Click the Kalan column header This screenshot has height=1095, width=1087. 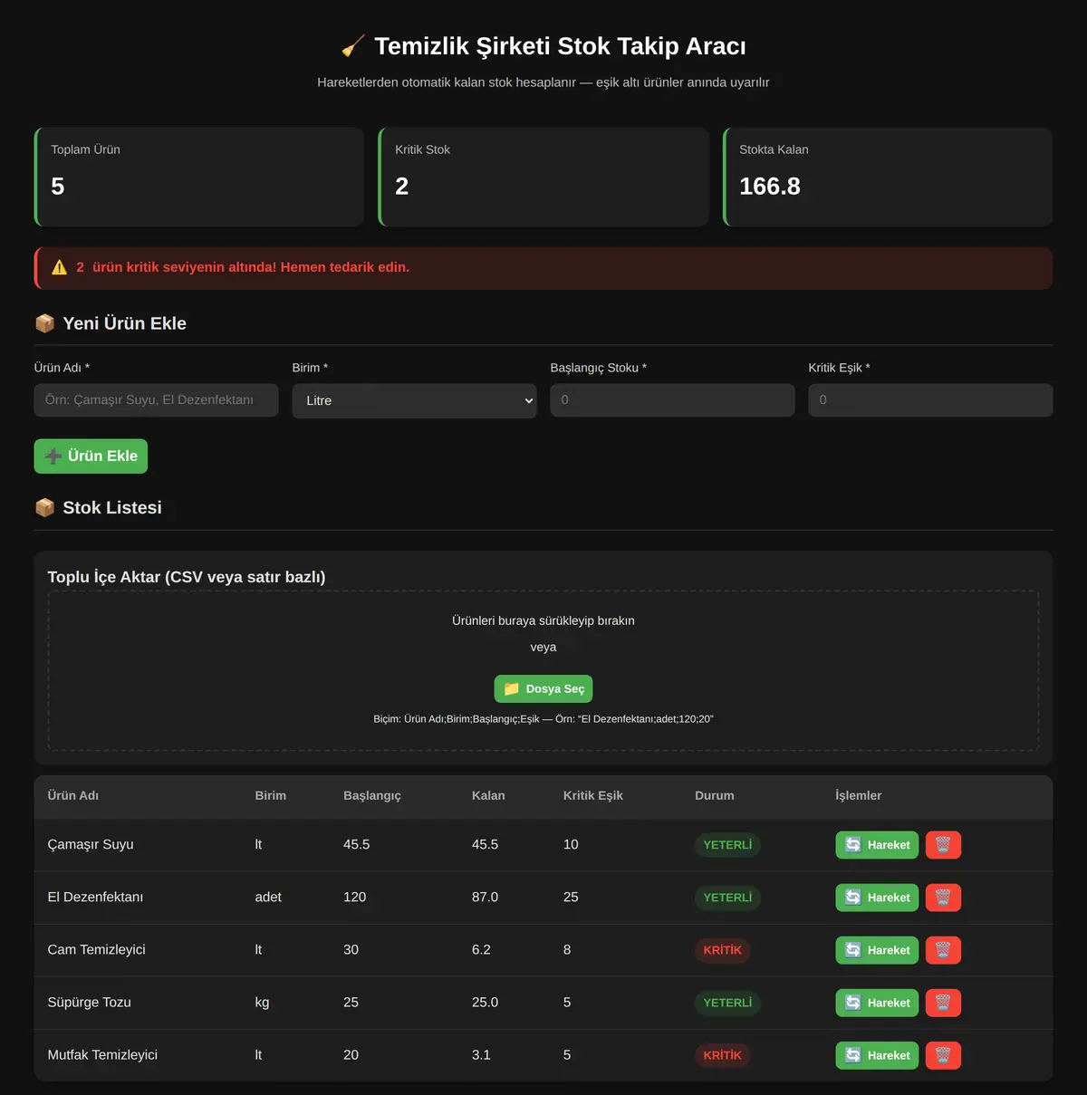click(488, 795)
